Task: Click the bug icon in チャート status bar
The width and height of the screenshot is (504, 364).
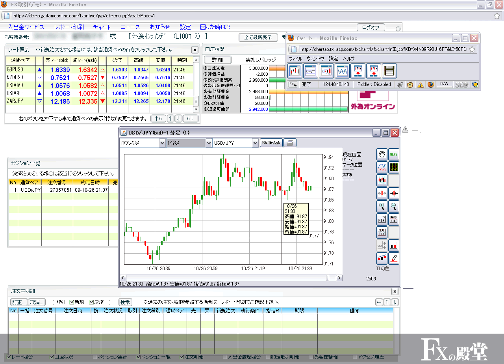Action: tap(400, 84)
